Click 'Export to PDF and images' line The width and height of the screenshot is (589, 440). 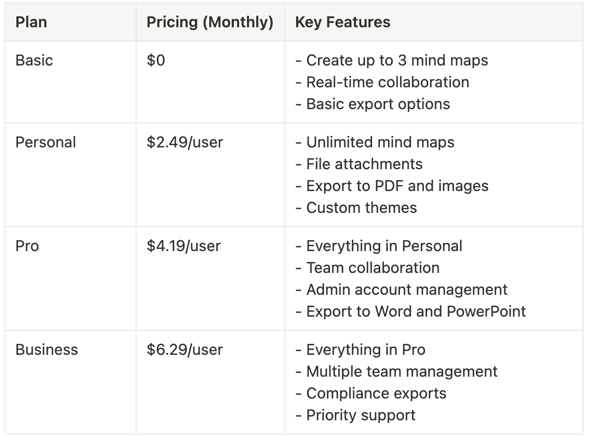pos(392,186)
